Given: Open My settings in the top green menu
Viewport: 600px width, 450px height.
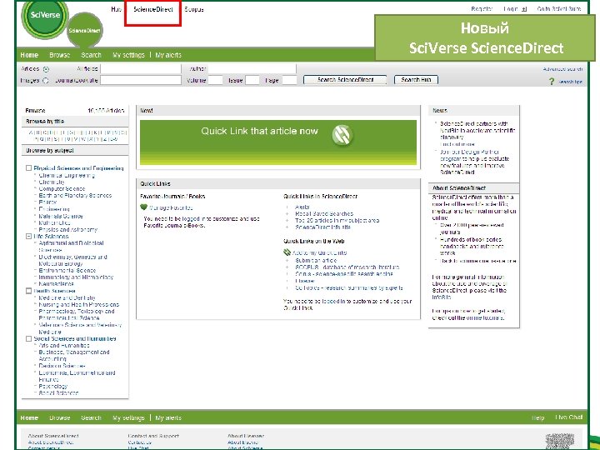Looking at the screenshot, I should coord(128,55).
